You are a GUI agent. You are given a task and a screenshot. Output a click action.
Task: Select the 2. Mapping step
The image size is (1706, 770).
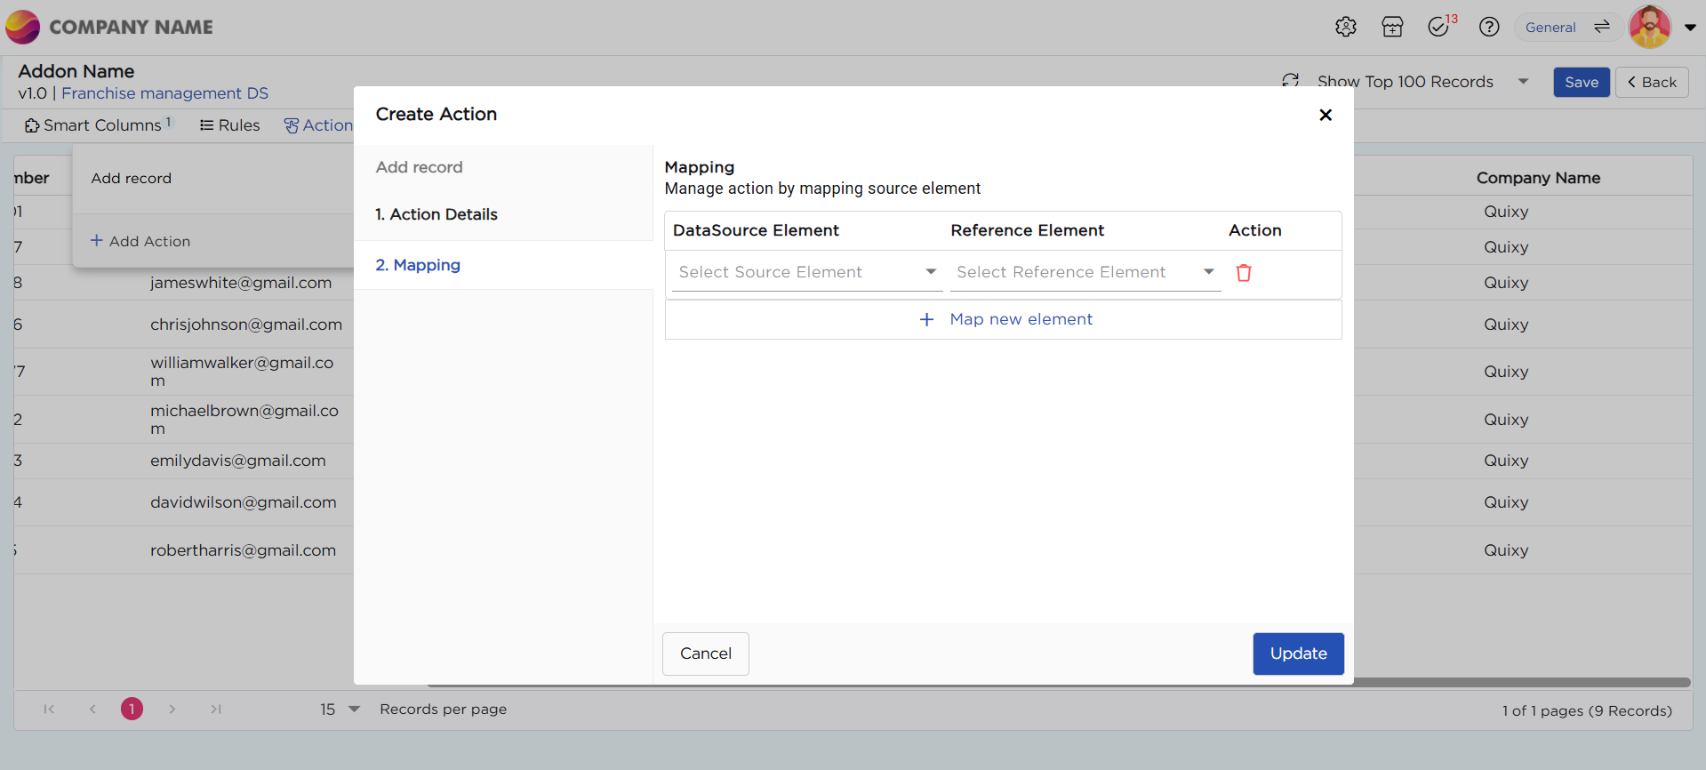[x=418, y=265]
